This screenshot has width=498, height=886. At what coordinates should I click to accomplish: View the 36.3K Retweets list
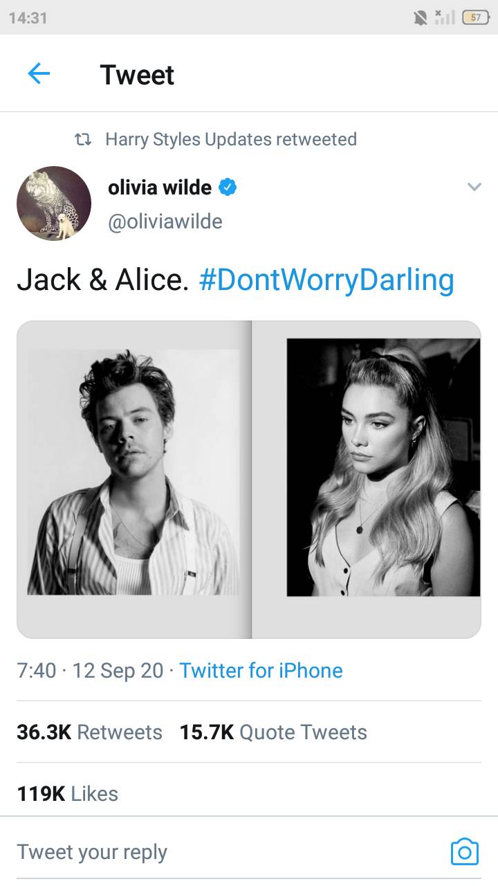[89, 732]
